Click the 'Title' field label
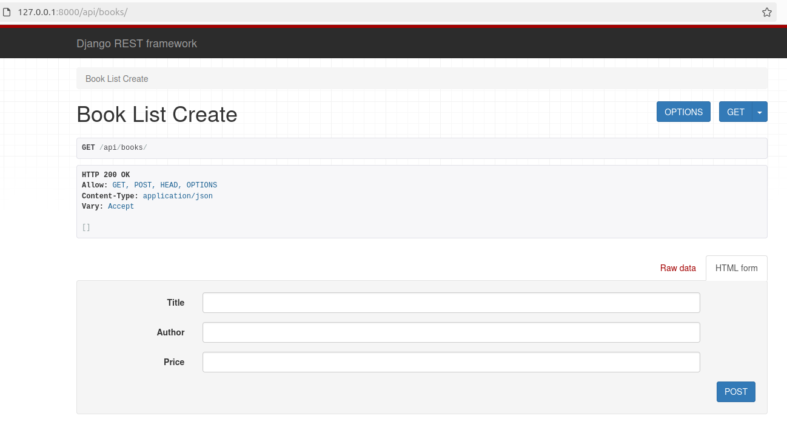The image size is (787, 447). tap(176, 303)
